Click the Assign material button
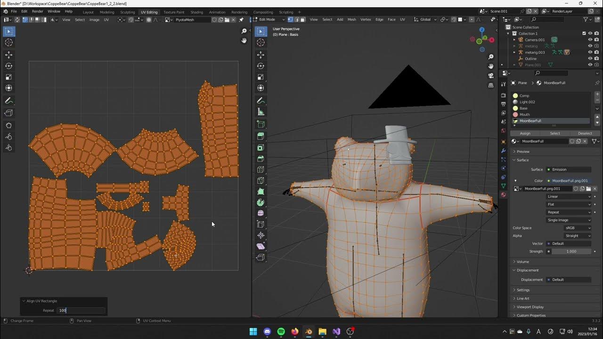 tap(525, 133)
